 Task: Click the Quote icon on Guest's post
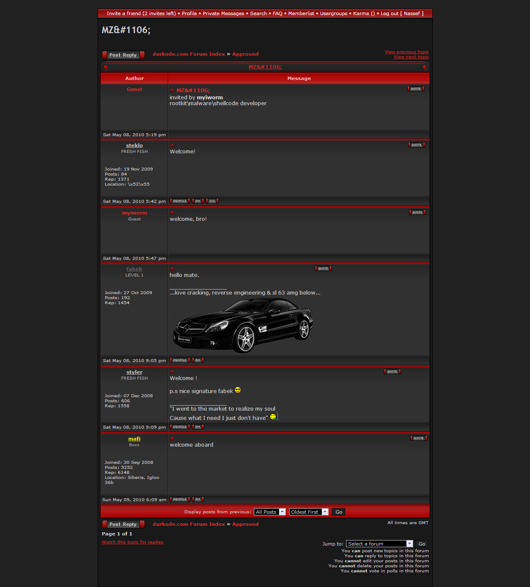coord(416,89)
